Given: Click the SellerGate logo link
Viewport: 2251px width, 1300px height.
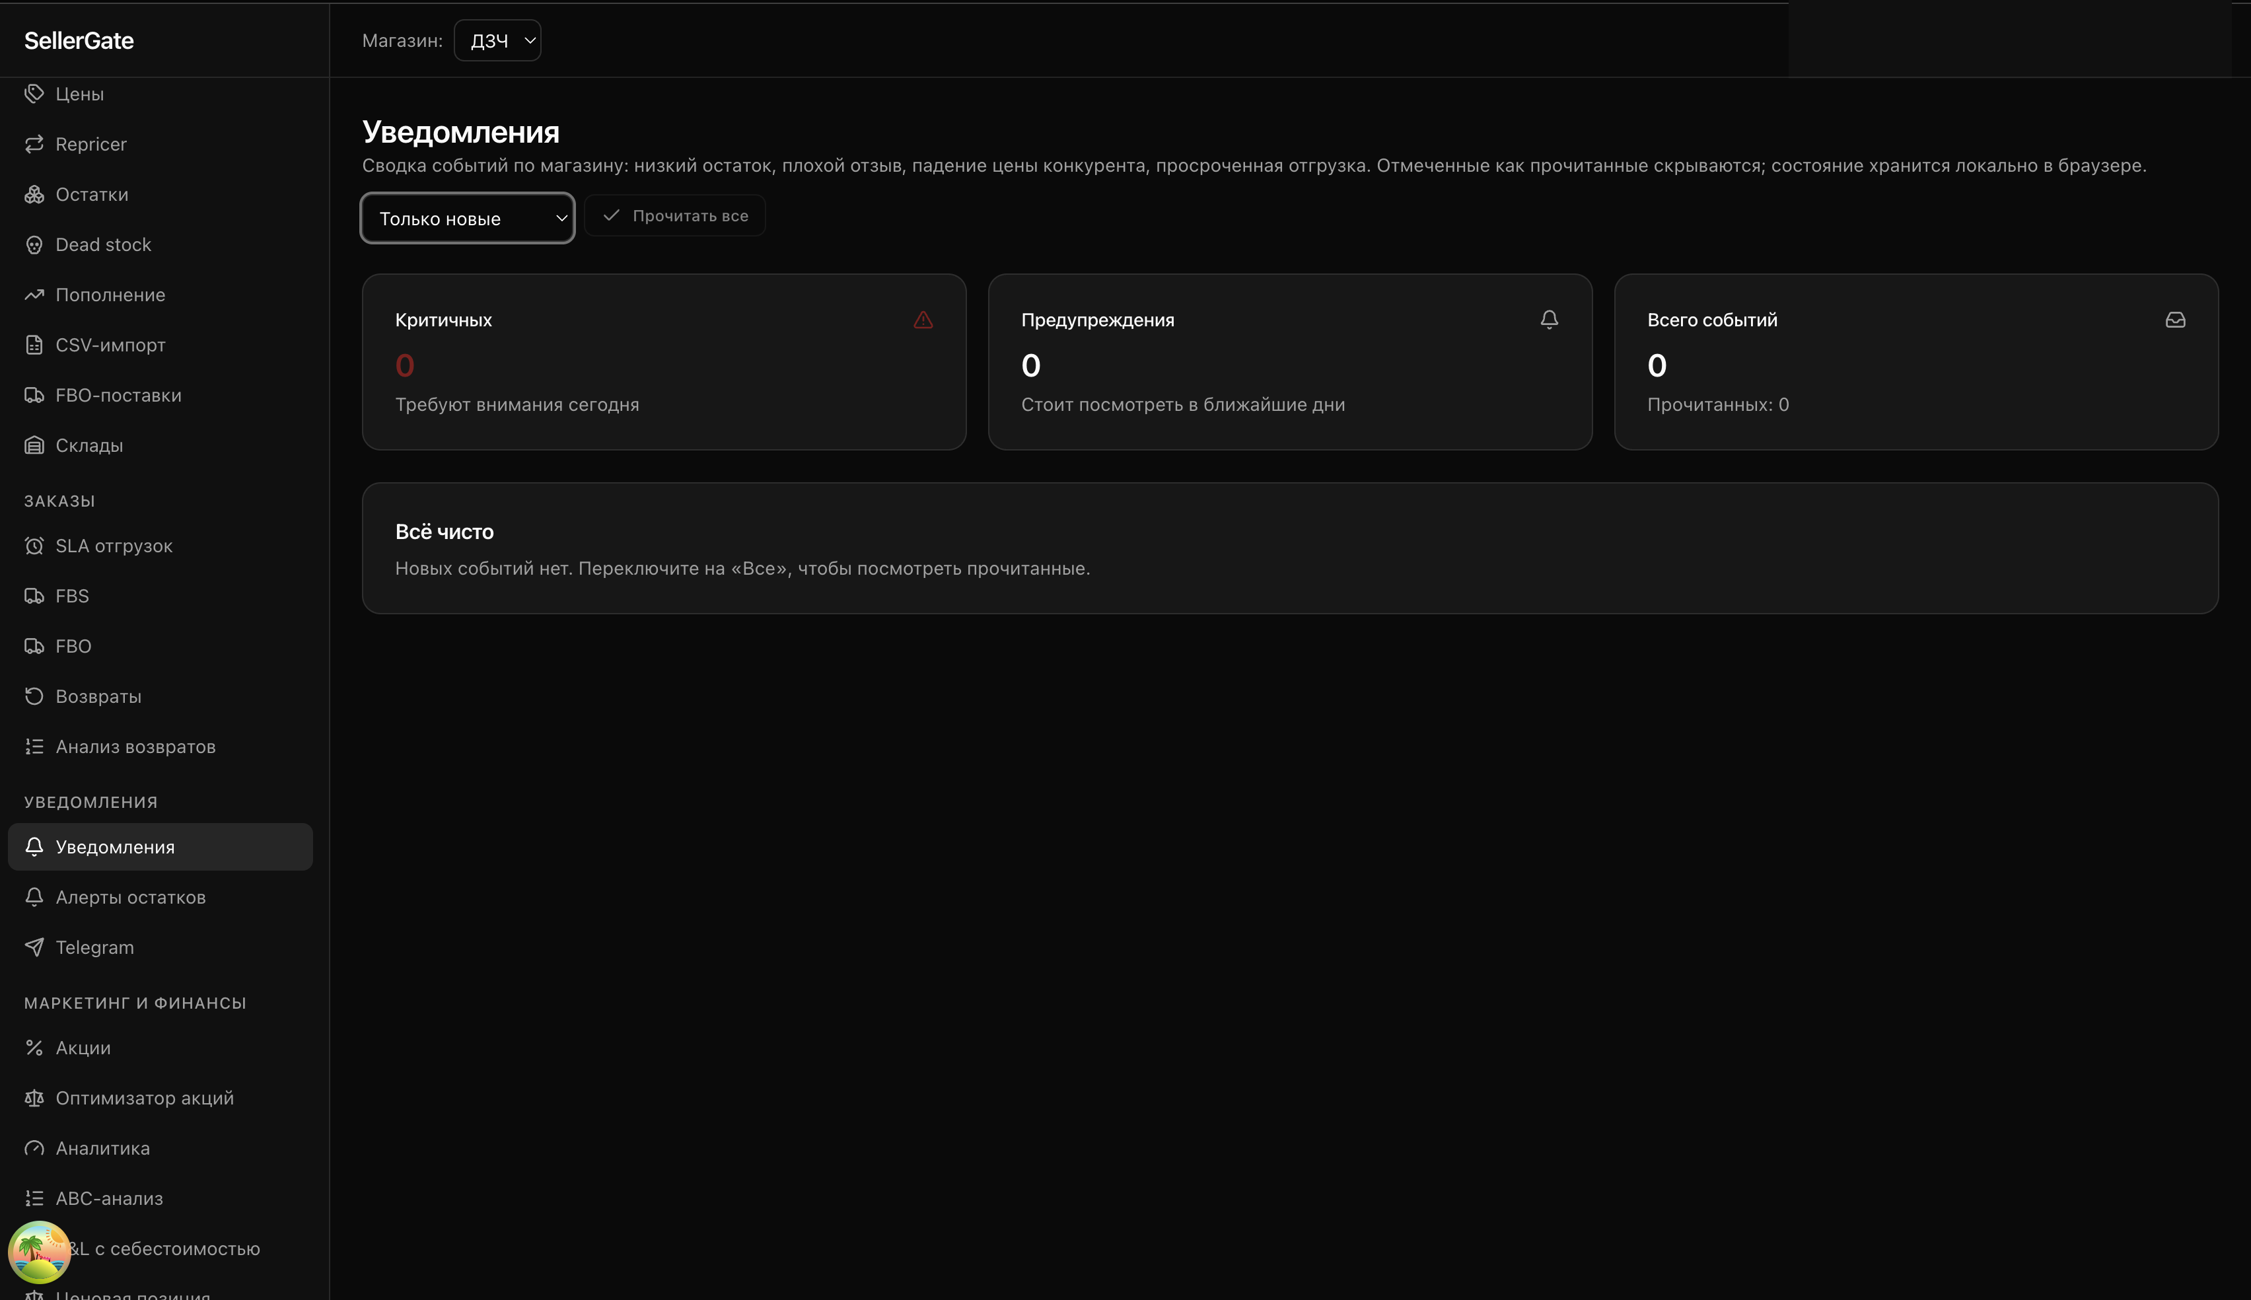Looking at the screenshot, I should click(x=79, y=40).
